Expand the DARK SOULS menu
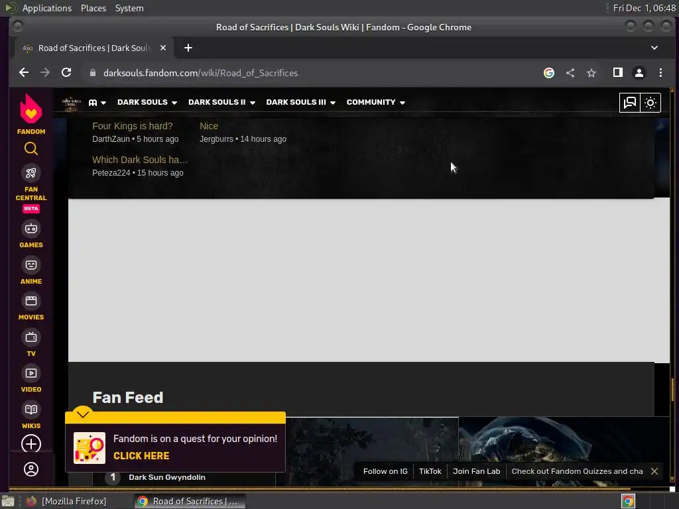 click(147, 103)
